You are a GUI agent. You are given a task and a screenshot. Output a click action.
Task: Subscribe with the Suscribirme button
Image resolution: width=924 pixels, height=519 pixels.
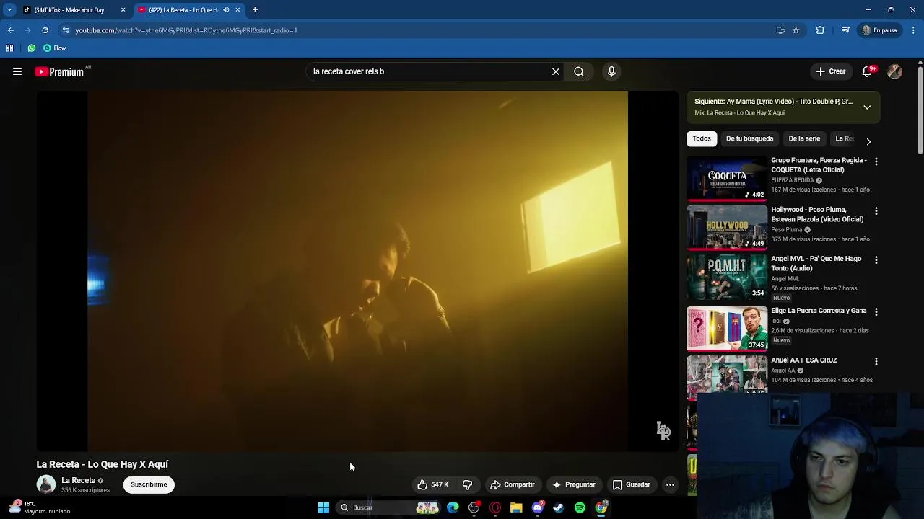tap(149, 484)
